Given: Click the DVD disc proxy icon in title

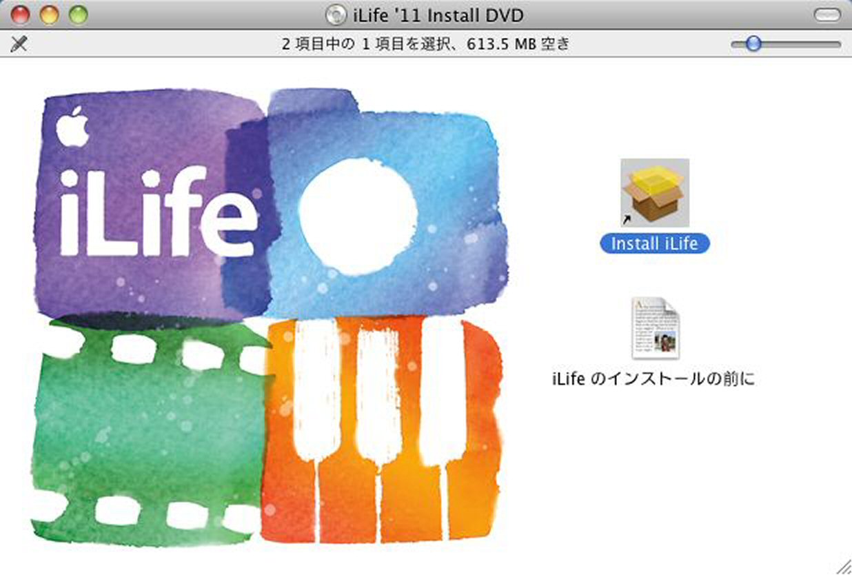Looking at the screenshot, I should 335,14.
